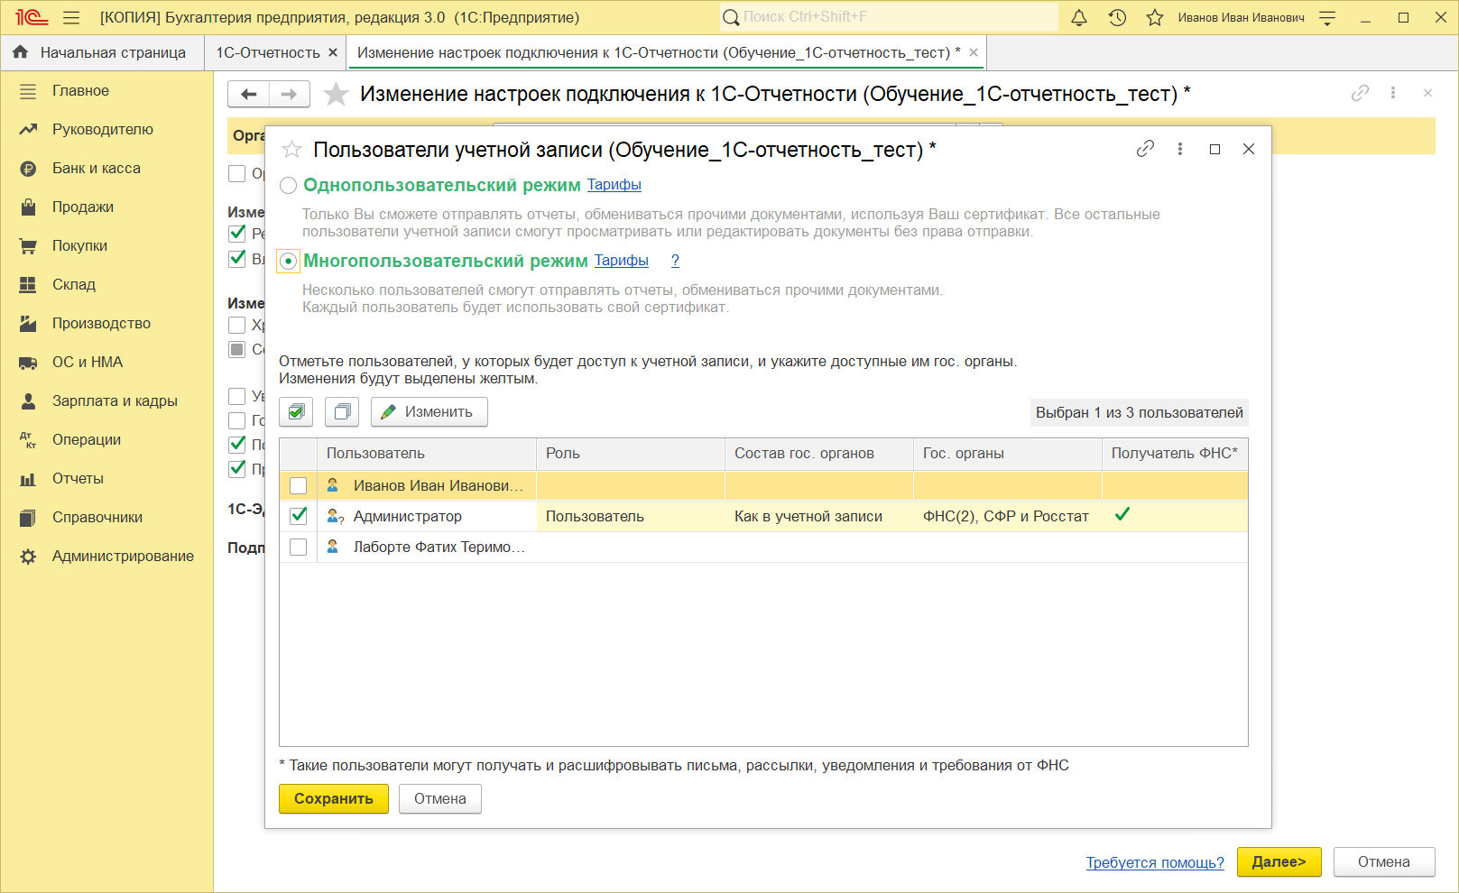Screen dimensions: 1459x893
Task: Open favorites star in title bar
Action: (x=1155, y=17)
